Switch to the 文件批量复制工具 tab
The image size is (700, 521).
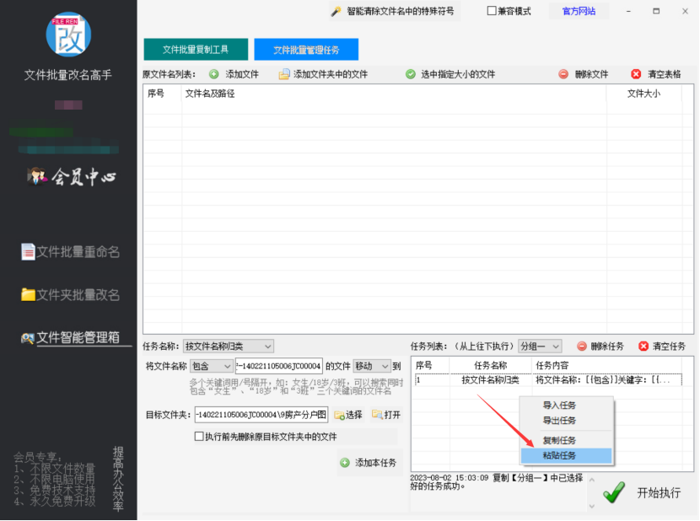(195, 50)
